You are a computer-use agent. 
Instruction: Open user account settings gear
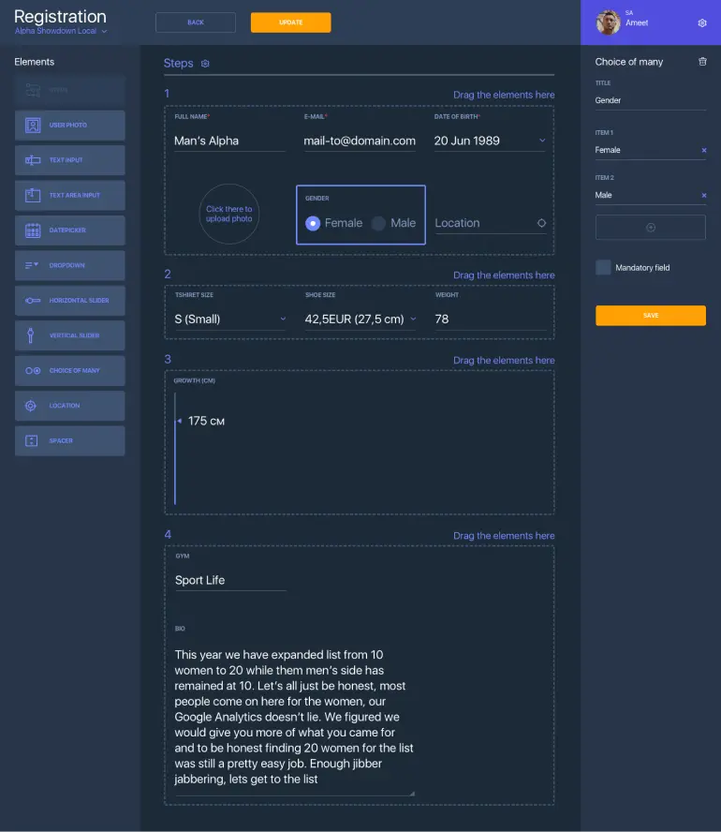702,23
